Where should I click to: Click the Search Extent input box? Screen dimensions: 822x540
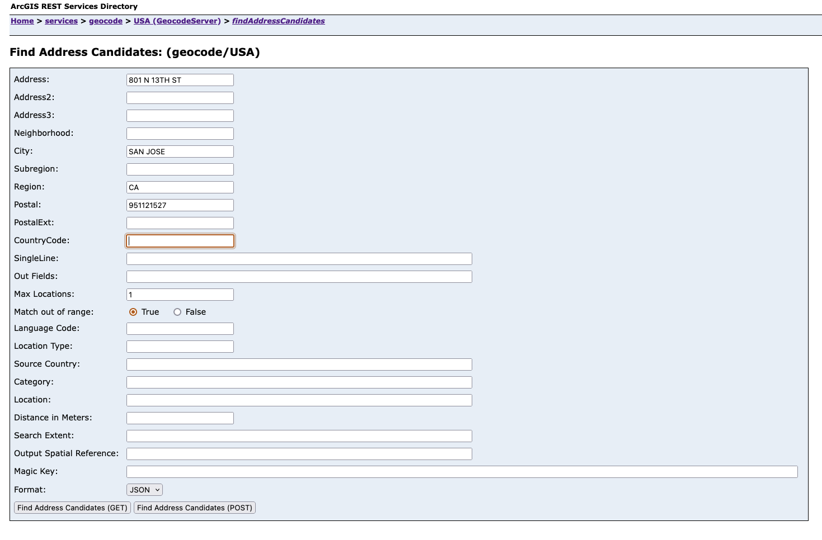pyautogui.click(x=299, y=436)
